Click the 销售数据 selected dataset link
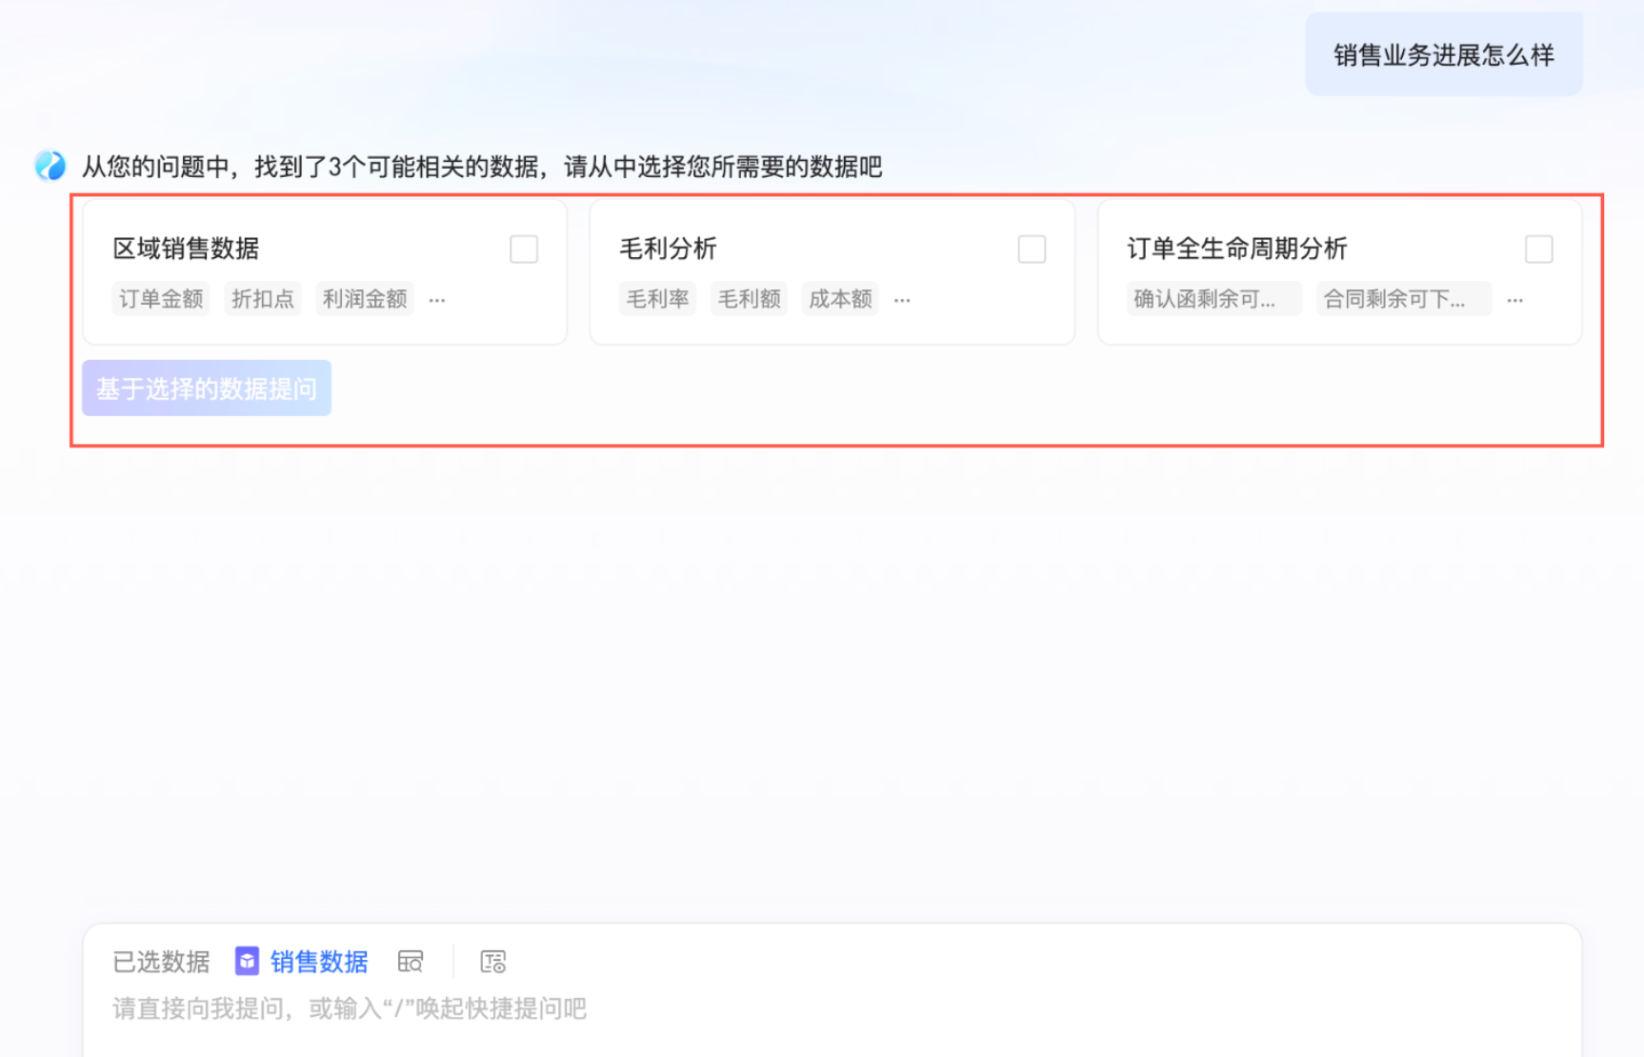Viewport: 1644px width, 1057px height. click(x=319, y=962)
